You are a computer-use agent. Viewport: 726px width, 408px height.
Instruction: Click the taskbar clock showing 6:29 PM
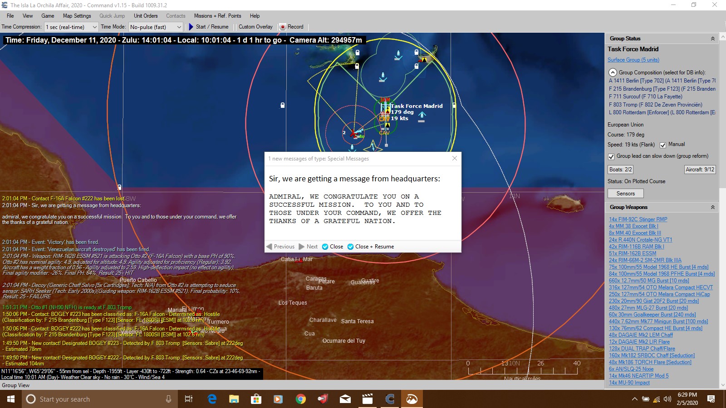[687, 399]
